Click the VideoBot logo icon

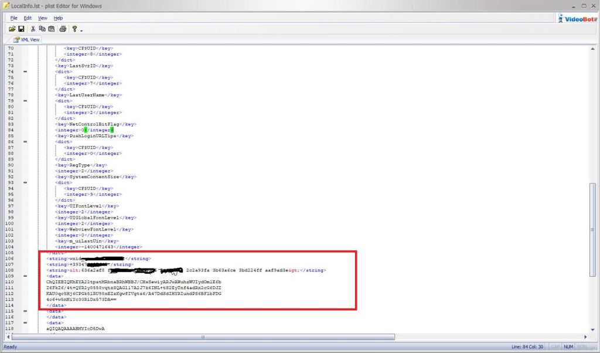coord(577,18)
